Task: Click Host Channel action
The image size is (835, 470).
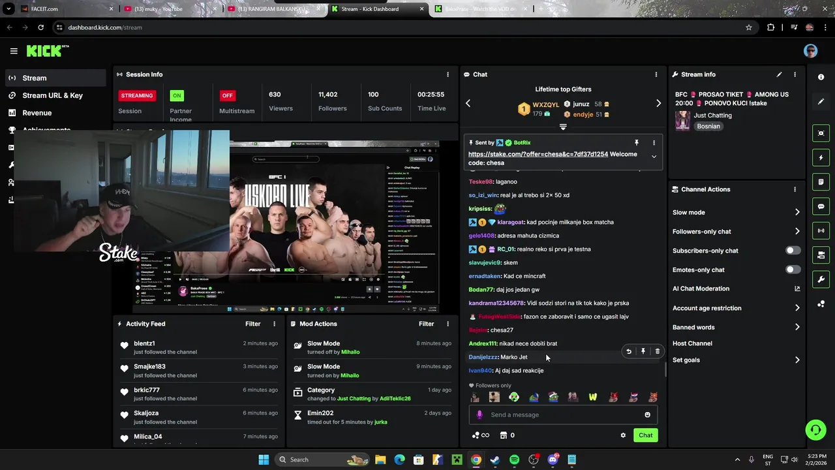Action: (692, 343)
